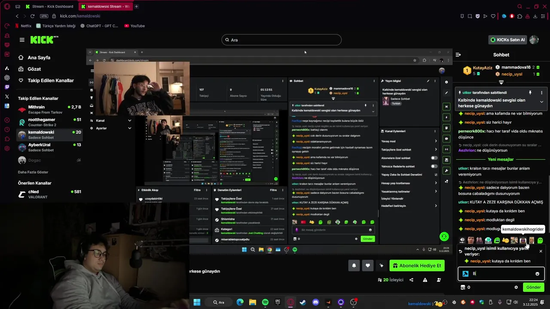Collapse the Sohbet chat panel

pos(458,55)
